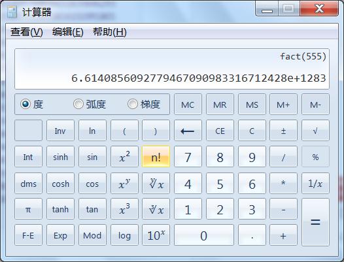Click digit 5 button
The height and width of the screenshot is (262, 344).
(220, 184)
